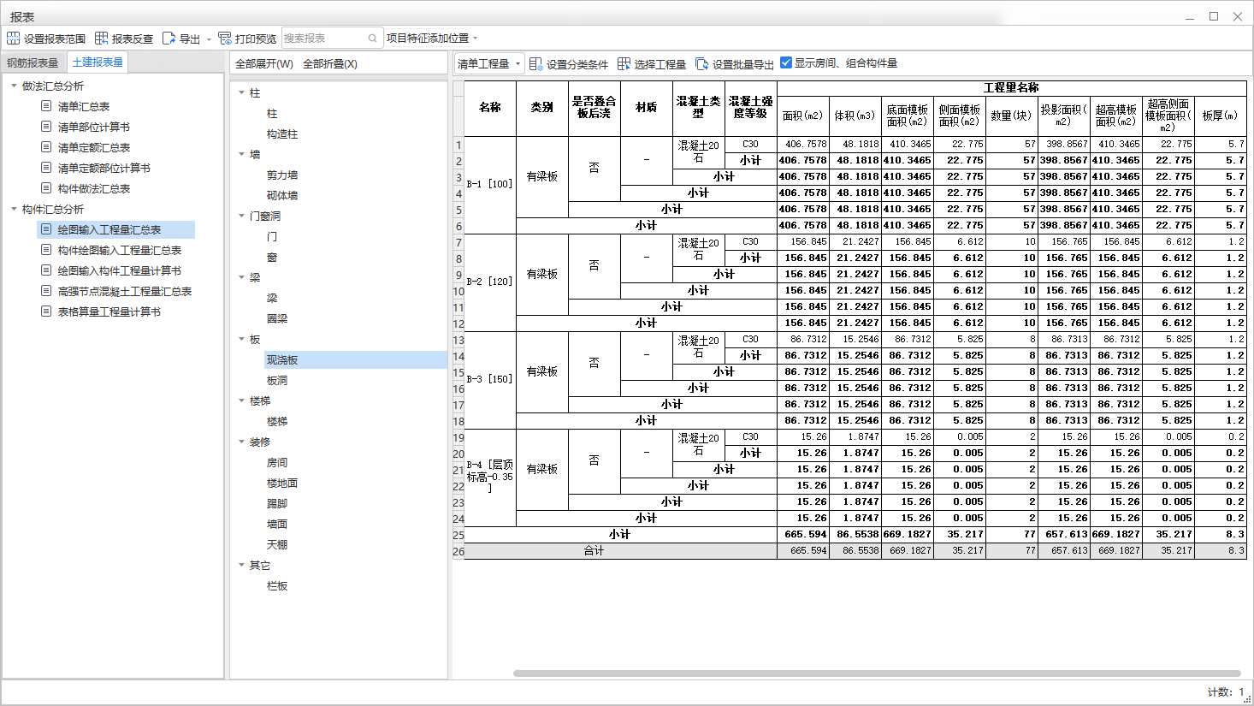Image resolution: width=1254 pixels, height=706 pixels.
Task: Toggle 显示房间、组合构件量 checkbox
Action: 786,62
